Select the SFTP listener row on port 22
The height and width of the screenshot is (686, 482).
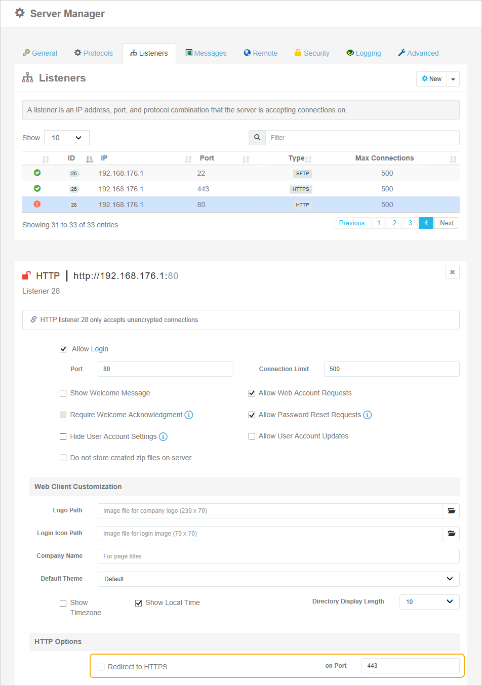click(x=241, y=173)
